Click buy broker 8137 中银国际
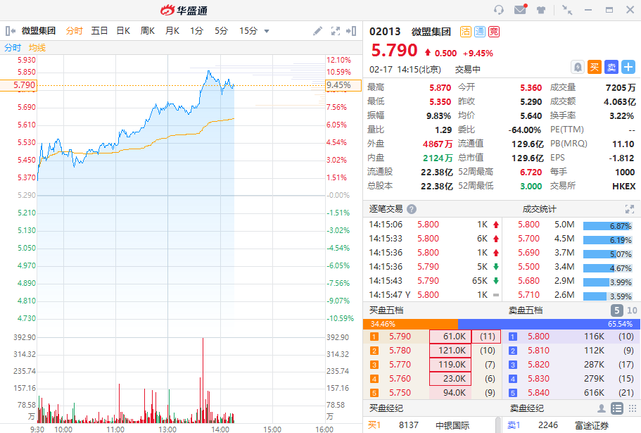641x433 pixels. (429, 425)
